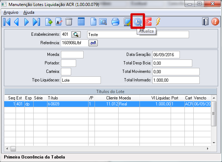This screenshot has width=222, height=162.
Task: Click the Total Movimento field
Action: point(176,71)
